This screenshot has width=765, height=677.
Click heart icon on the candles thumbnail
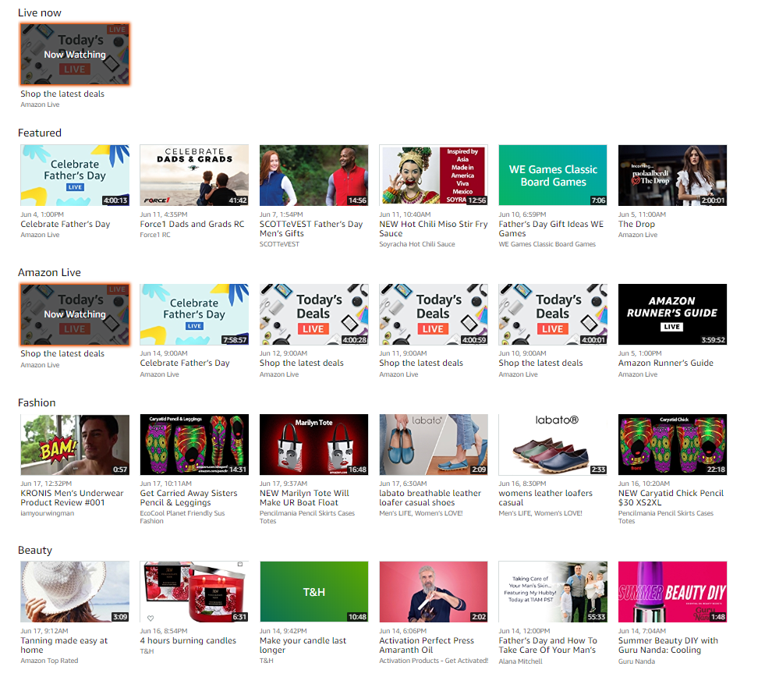(151, 618)
